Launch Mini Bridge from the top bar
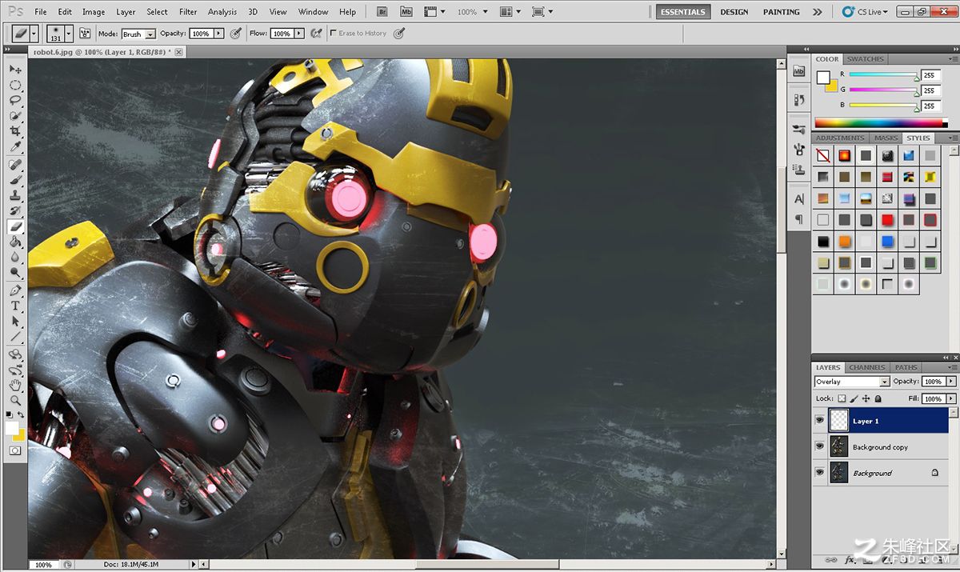The width and height of the screenshot is (960, 572). tap(406, 12)
